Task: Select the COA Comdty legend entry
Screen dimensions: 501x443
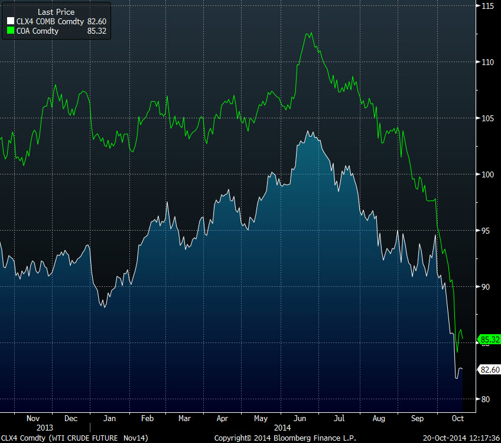Action: 37,31
